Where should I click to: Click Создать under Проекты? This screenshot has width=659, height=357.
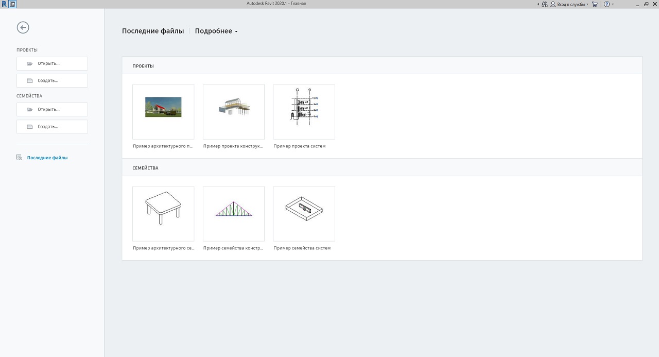pos(52,80)
